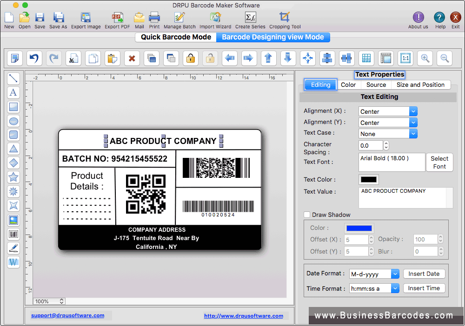Click the Cut scissors icon
This screenshot has height=326, width=465.
pos(73,58)
